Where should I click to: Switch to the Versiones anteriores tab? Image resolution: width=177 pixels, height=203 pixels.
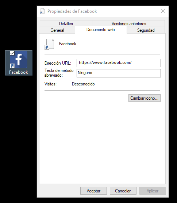(x=129, y=24)
